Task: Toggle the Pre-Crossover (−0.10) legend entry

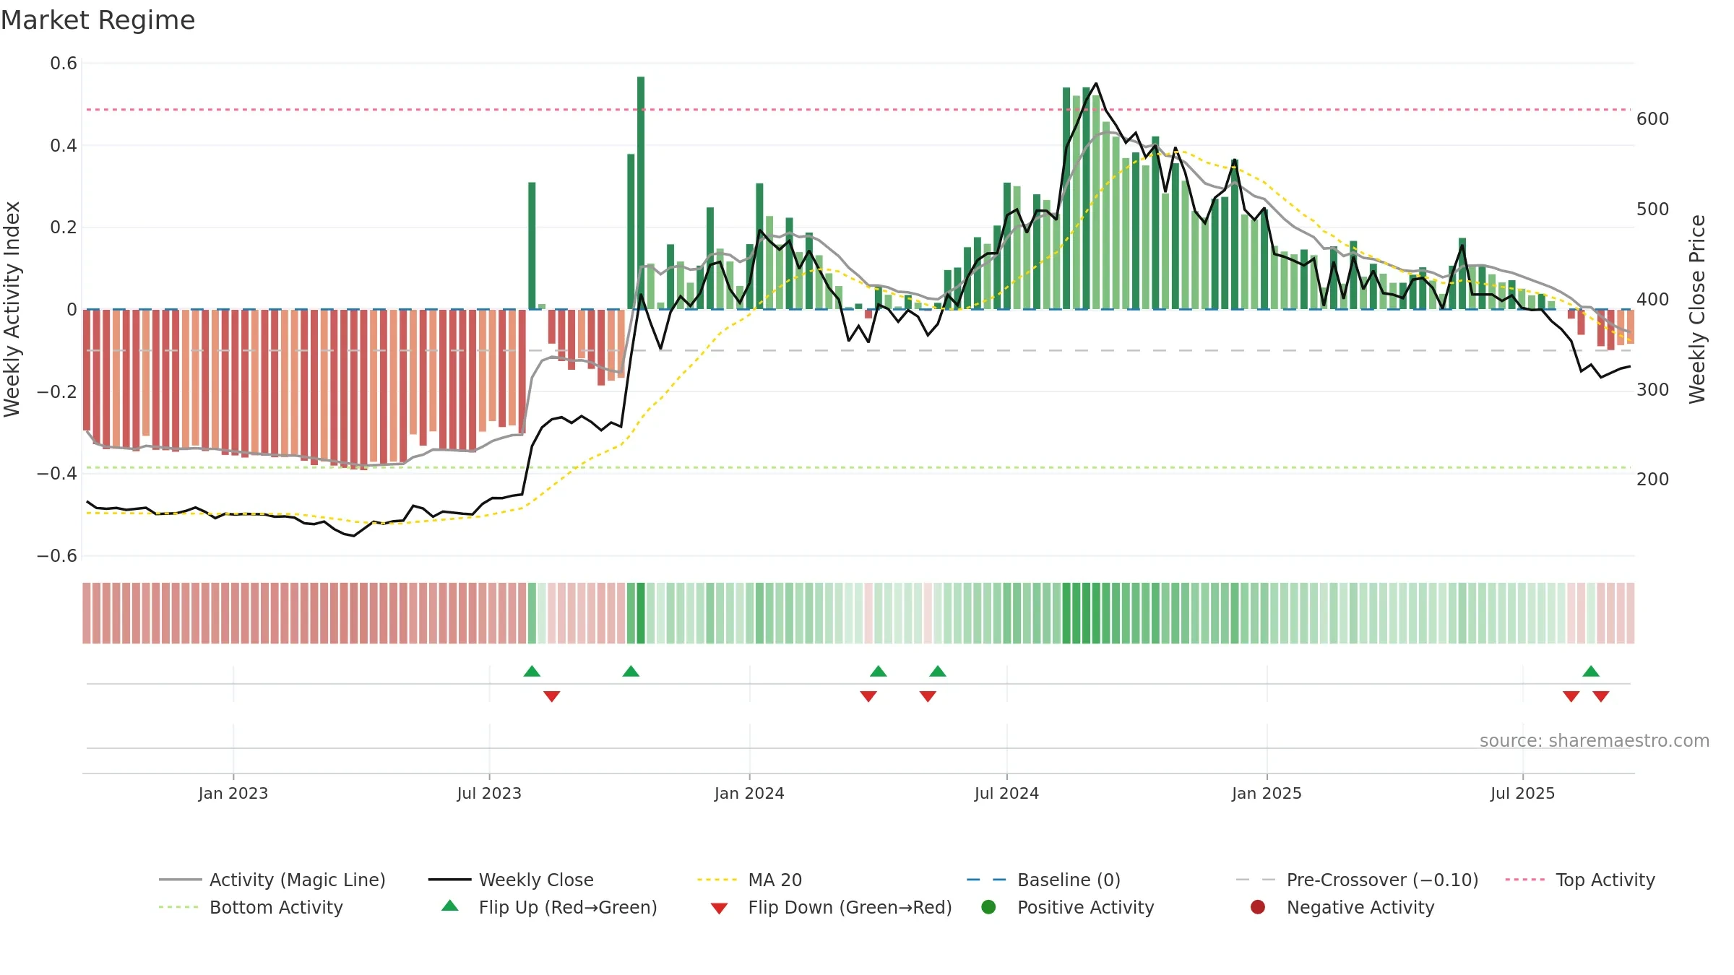Action: (x=1358, y=880)
